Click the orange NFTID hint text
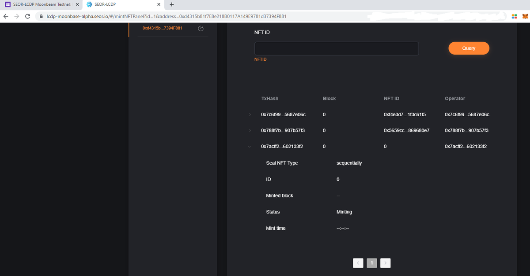The width and height of the screenshot is (530, 276). [261, 59]
